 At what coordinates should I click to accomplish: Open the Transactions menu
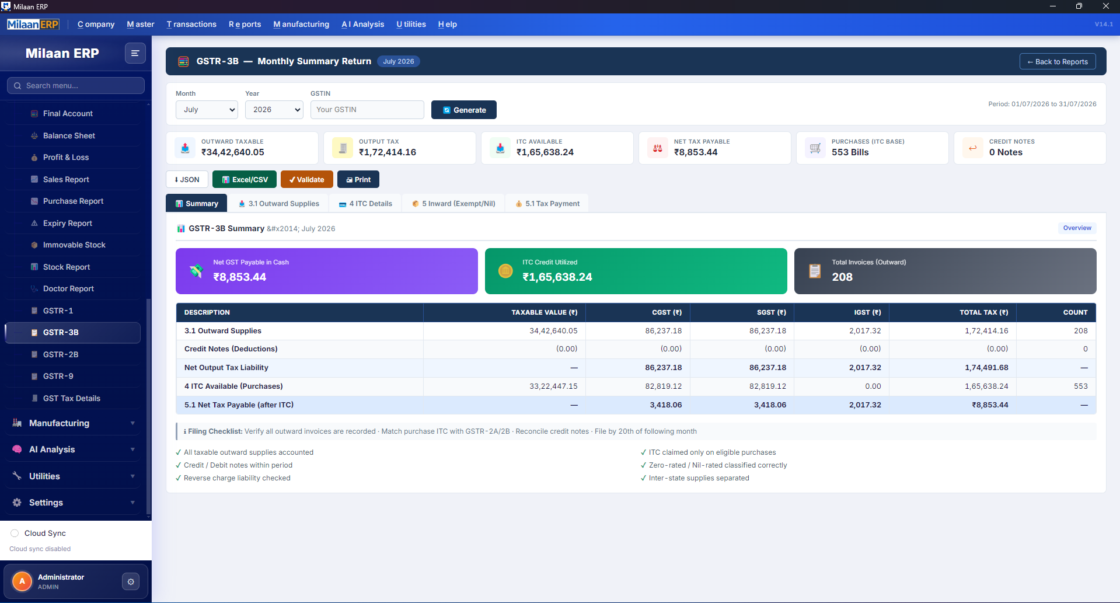[x=191, y=25]
